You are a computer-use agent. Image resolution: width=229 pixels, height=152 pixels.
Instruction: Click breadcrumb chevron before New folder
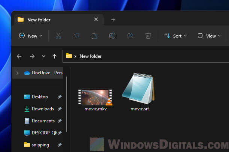(x=75, y=56)
